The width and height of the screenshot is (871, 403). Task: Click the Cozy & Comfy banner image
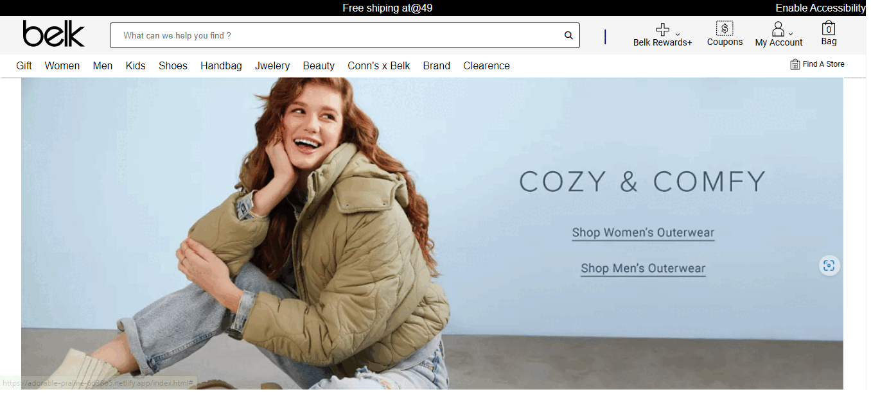coord(432,234)
